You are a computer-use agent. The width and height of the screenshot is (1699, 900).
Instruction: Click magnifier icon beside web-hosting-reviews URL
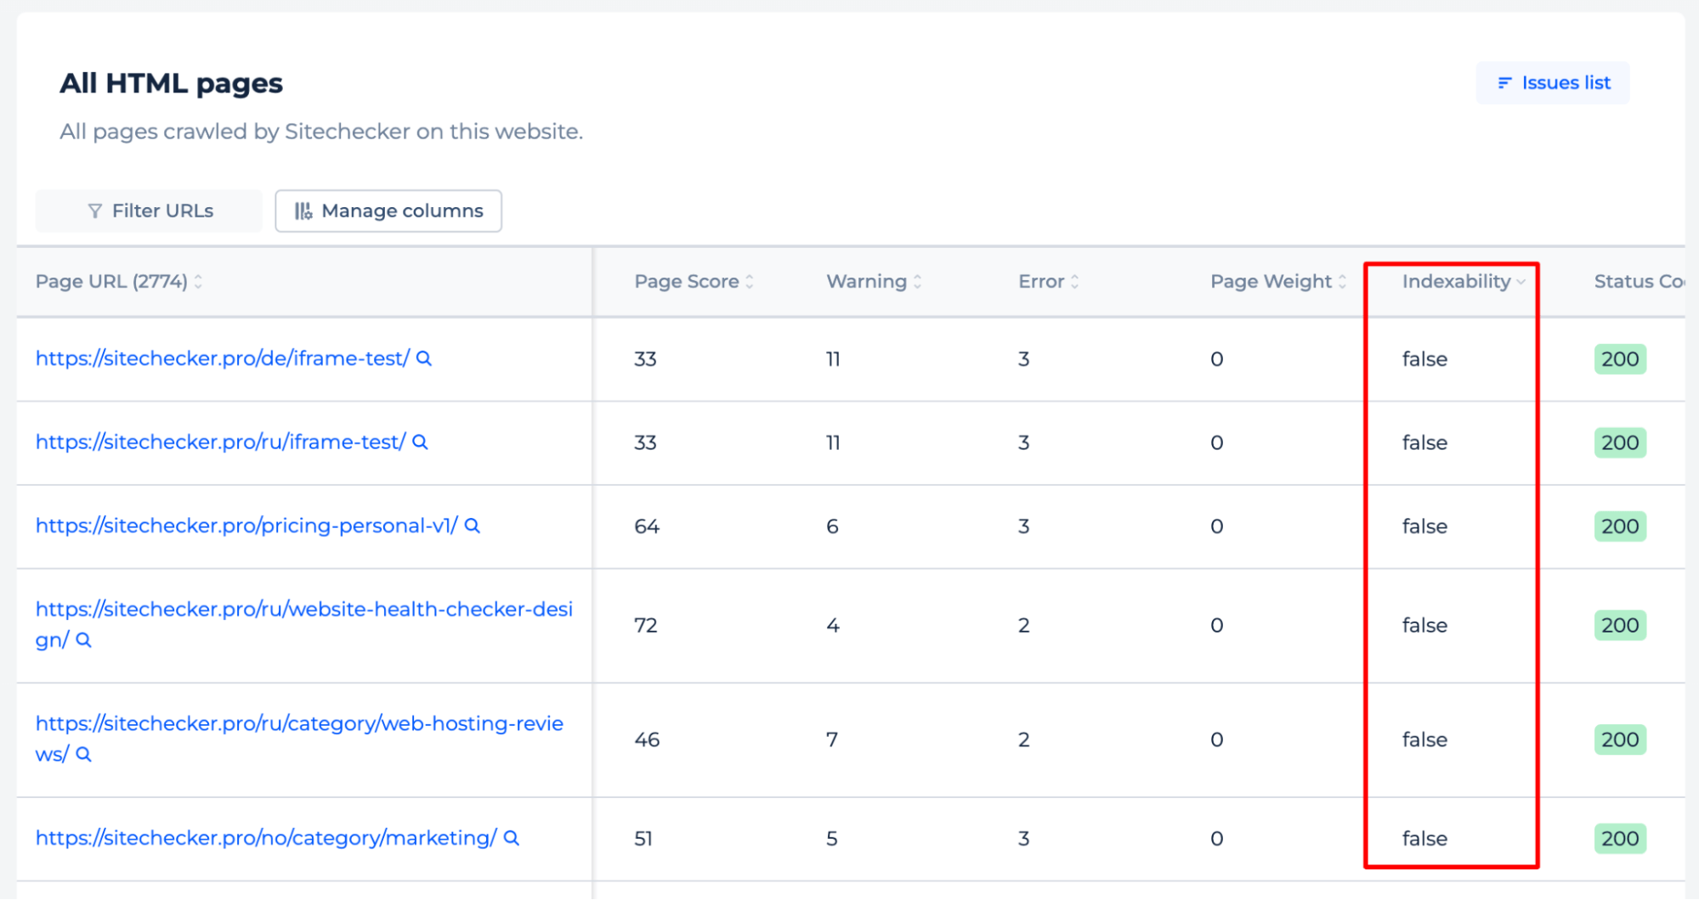click(x=83, y=754)
